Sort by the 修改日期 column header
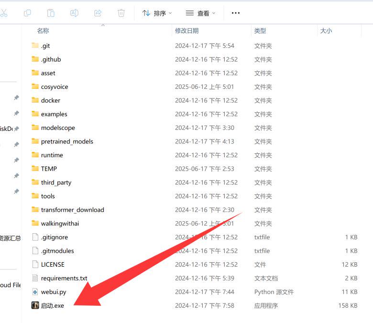 (x=186, y=31)
